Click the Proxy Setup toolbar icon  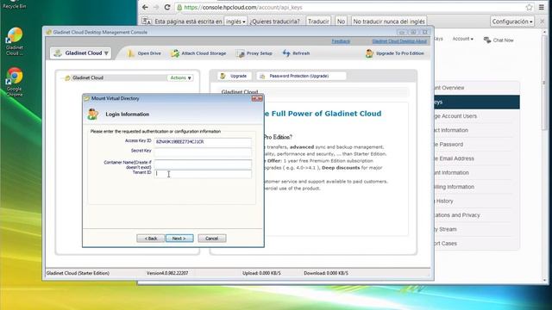[x=241, y=53]
